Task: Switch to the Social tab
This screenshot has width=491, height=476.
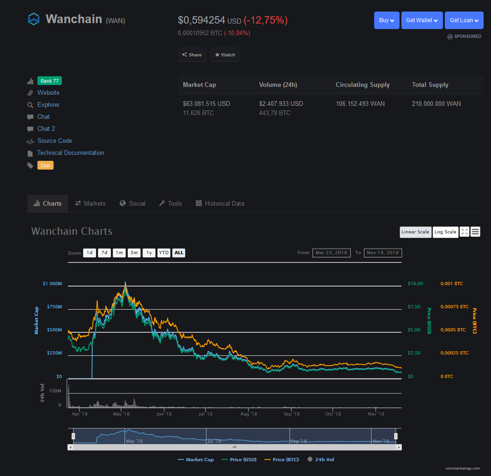Action: tap(133, 204)
